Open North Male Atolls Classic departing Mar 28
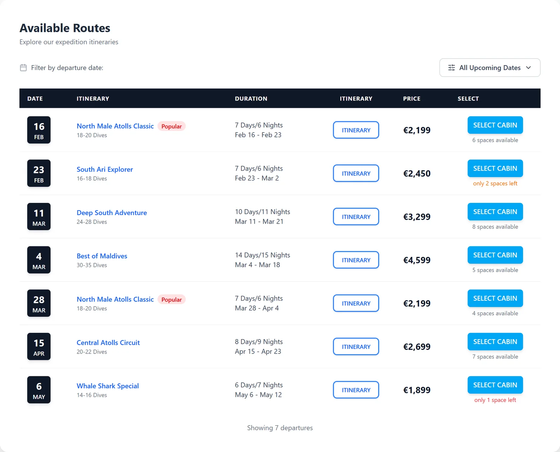 click(x=115, y=300)
